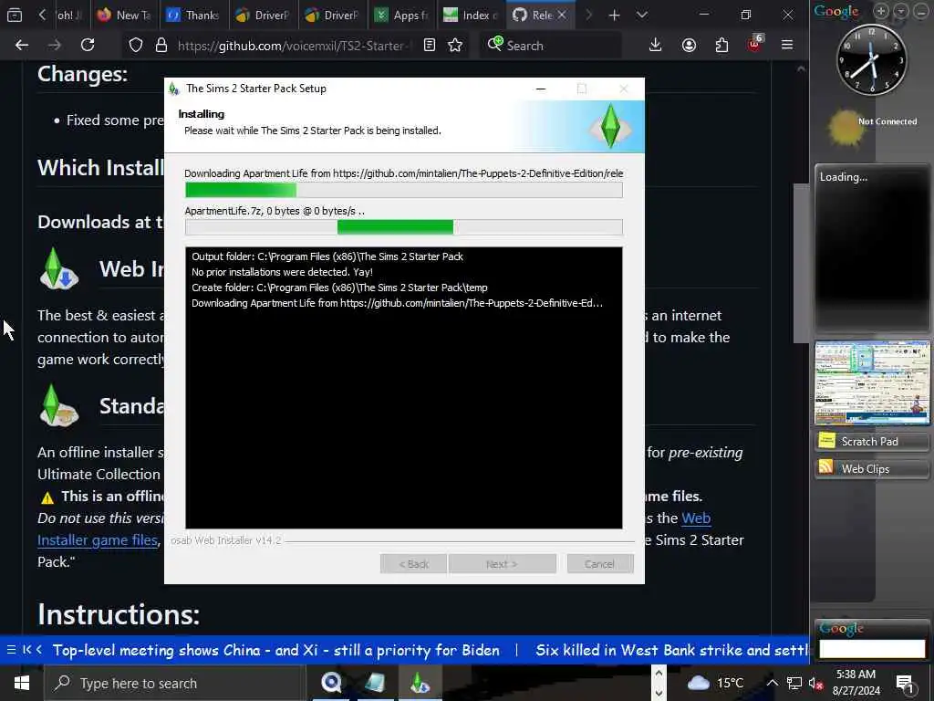934x701 pixels.
Task: Click Sims plumbob icon in Setup title bar
Action: click(174, 89)
